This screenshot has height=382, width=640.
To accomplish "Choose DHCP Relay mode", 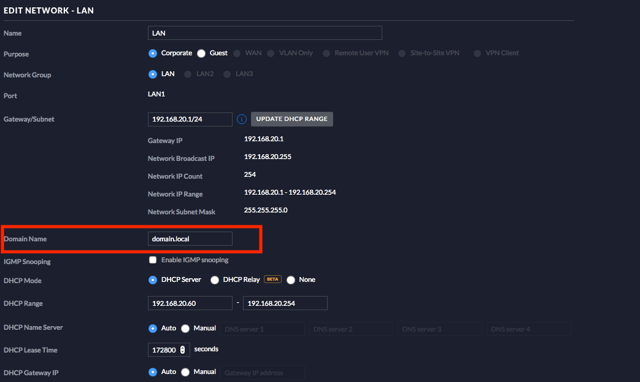I will (215, 280).
